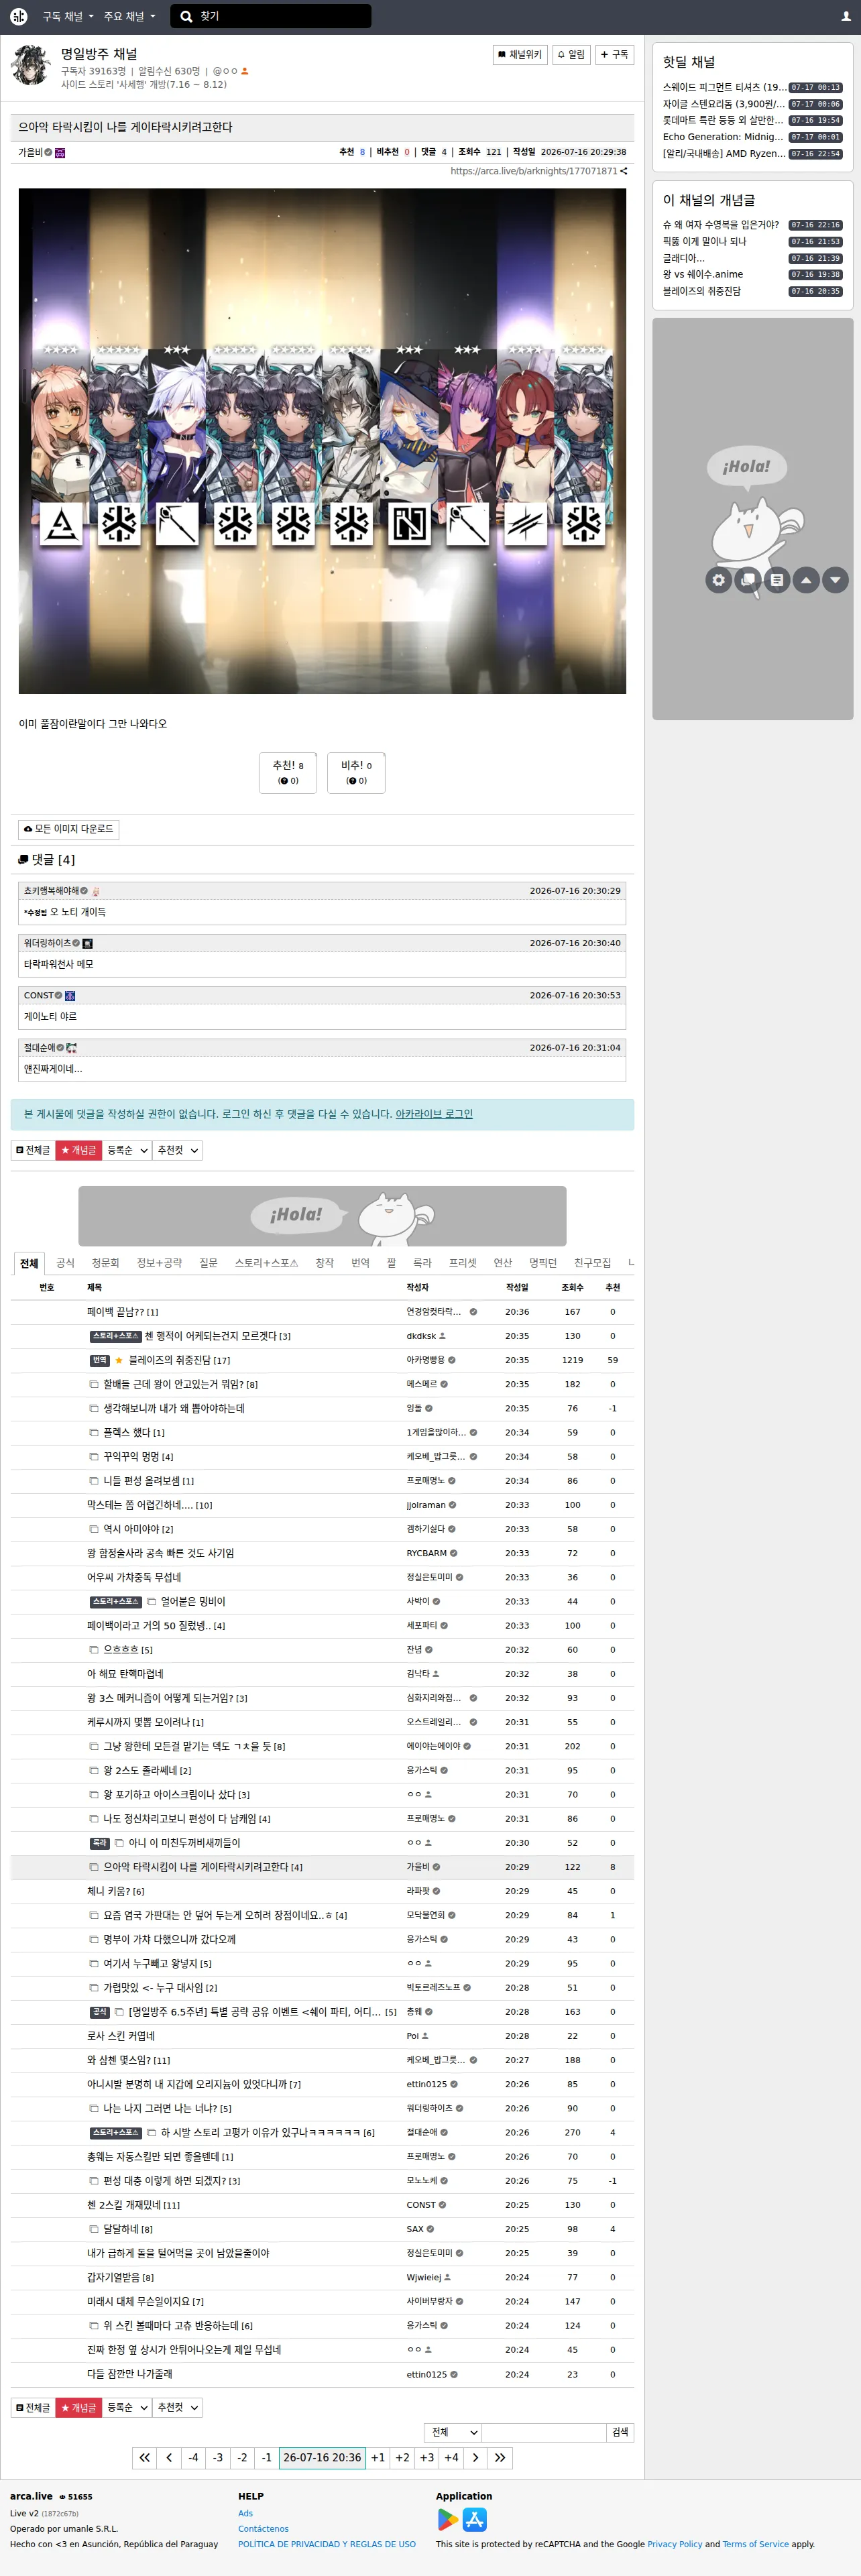Image resolution: width=861 pixels, height=2576 pixels.
Task: Click the floating scroll-to-bottom arrow button
Action: (835, 579)
